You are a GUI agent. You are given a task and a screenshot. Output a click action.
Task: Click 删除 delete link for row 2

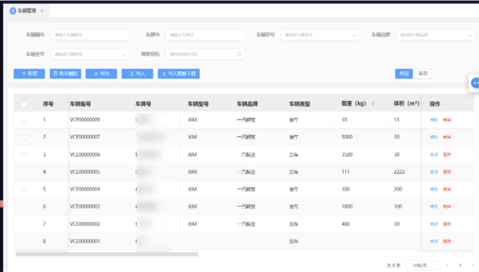coord(447,137)
